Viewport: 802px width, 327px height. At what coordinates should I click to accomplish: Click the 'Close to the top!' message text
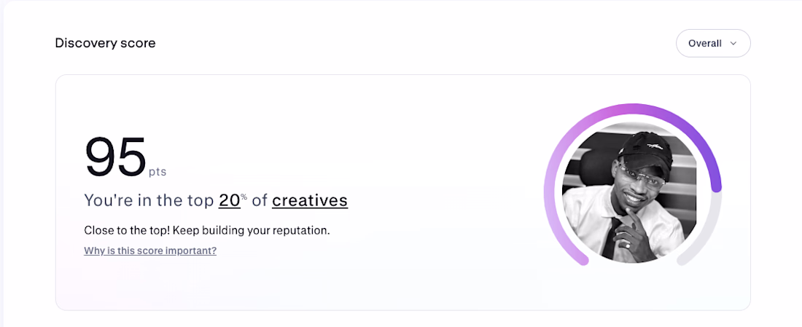coord(127,230)
